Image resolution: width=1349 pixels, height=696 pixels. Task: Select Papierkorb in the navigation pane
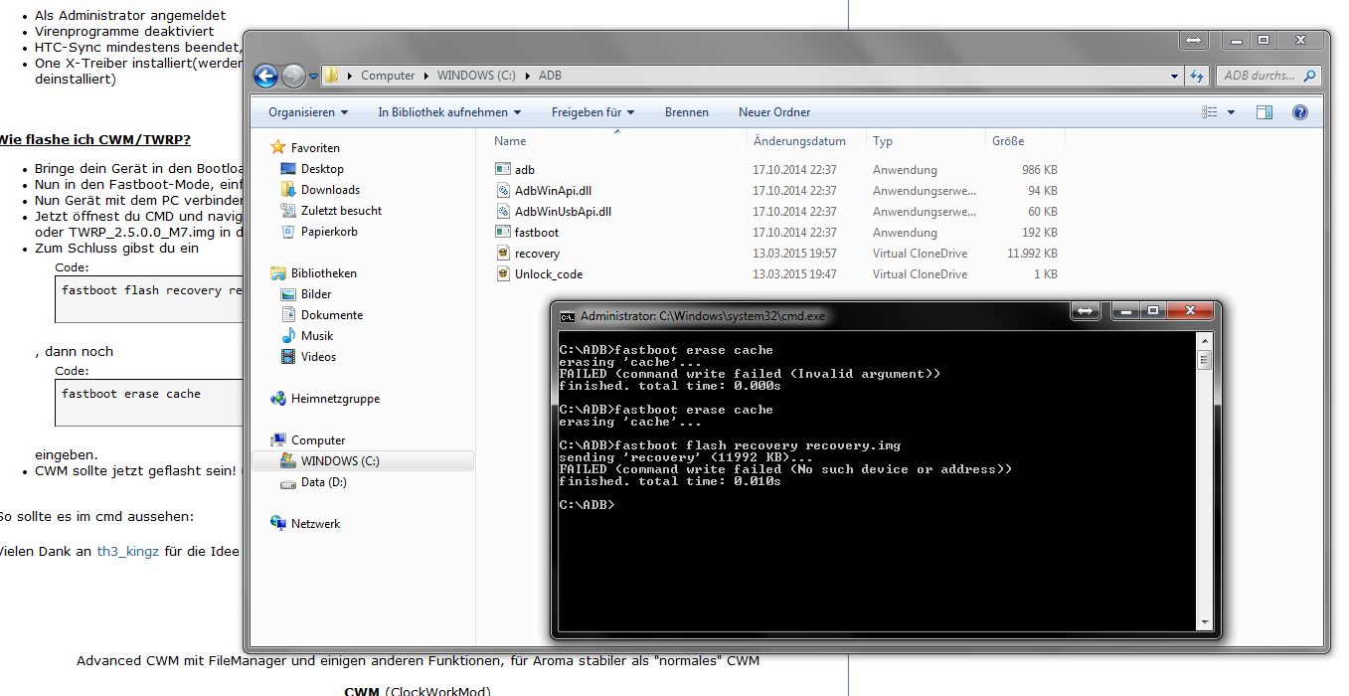click(x=329, y=232)
